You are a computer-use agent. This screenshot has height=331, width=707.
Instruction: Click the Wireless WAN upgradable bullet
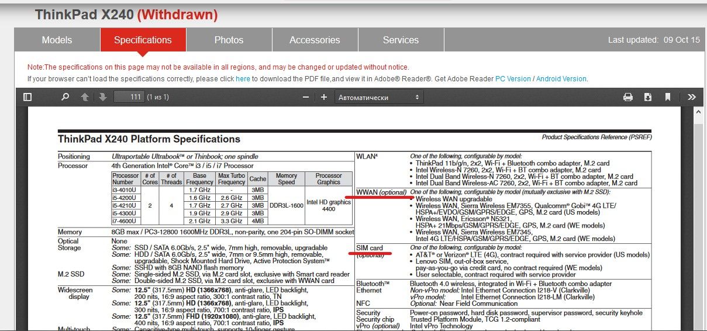(x=454, y=199)
